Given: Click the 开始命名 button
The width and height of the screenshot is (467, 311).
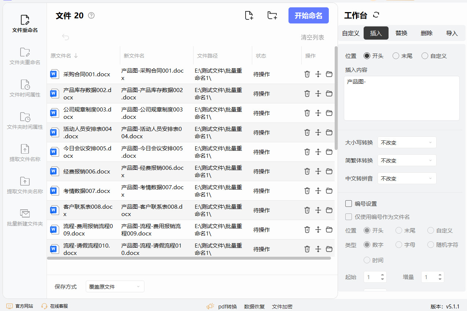Looking at the screenshot, I should 308,15.
